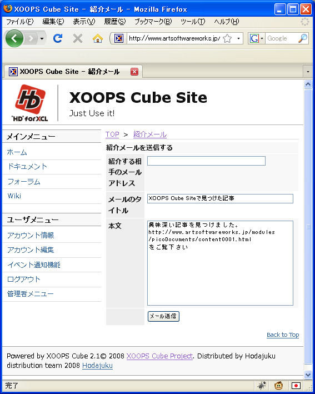Maximize the Firefox window
Screen dimensions: 315x394
[293, 9]
